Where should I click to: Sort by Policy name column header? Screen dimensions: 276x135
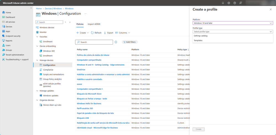tap(82, 49)
